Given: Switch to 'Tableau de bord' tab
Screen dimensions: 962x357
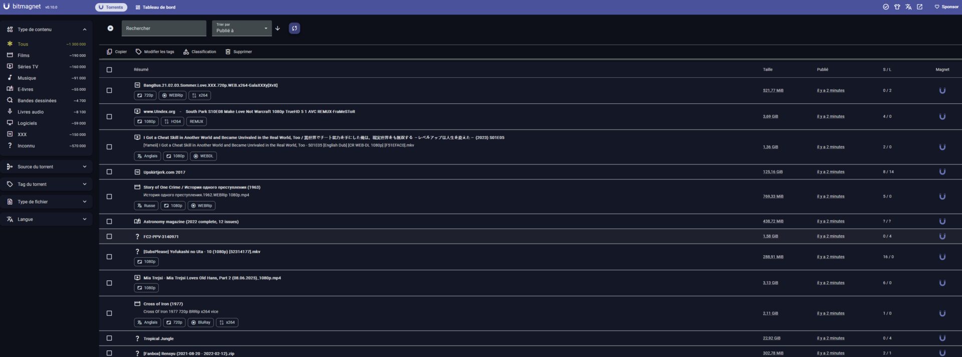Looking at the screenshot, I should [x=155, y=8].
